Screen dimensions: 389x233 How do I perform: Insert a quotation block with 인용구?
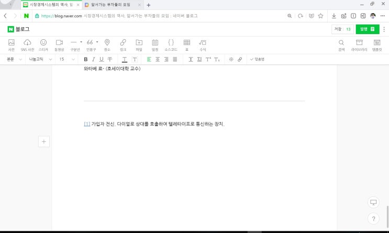point(90,45)
